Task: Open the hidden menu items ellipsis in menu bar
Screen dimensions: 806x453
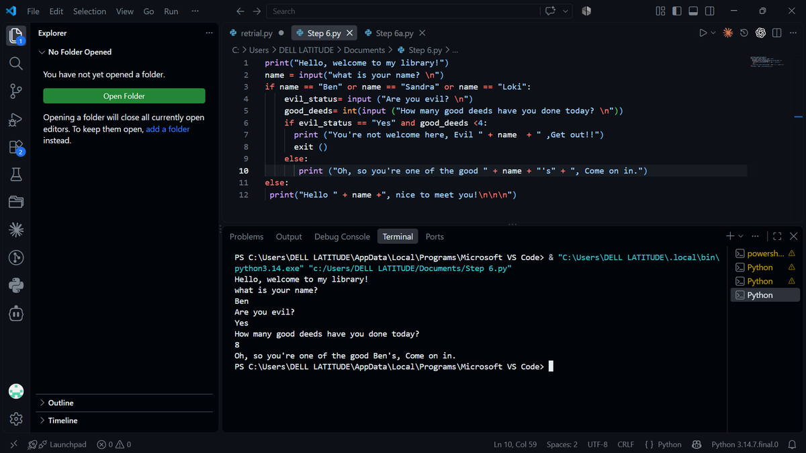Action: click(x=195, y=11)
